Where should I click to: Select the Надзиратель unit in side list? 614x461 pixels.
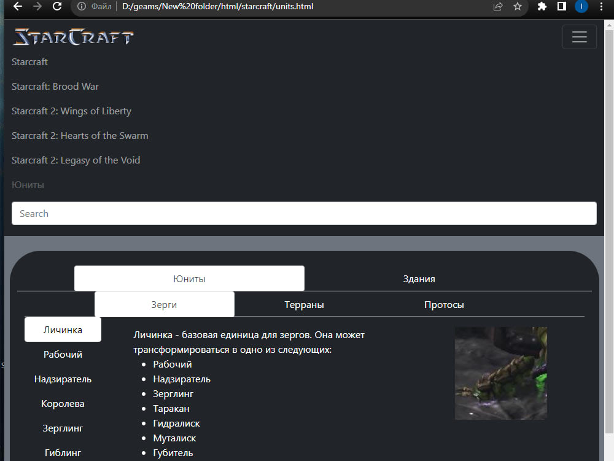coord(63,379)
